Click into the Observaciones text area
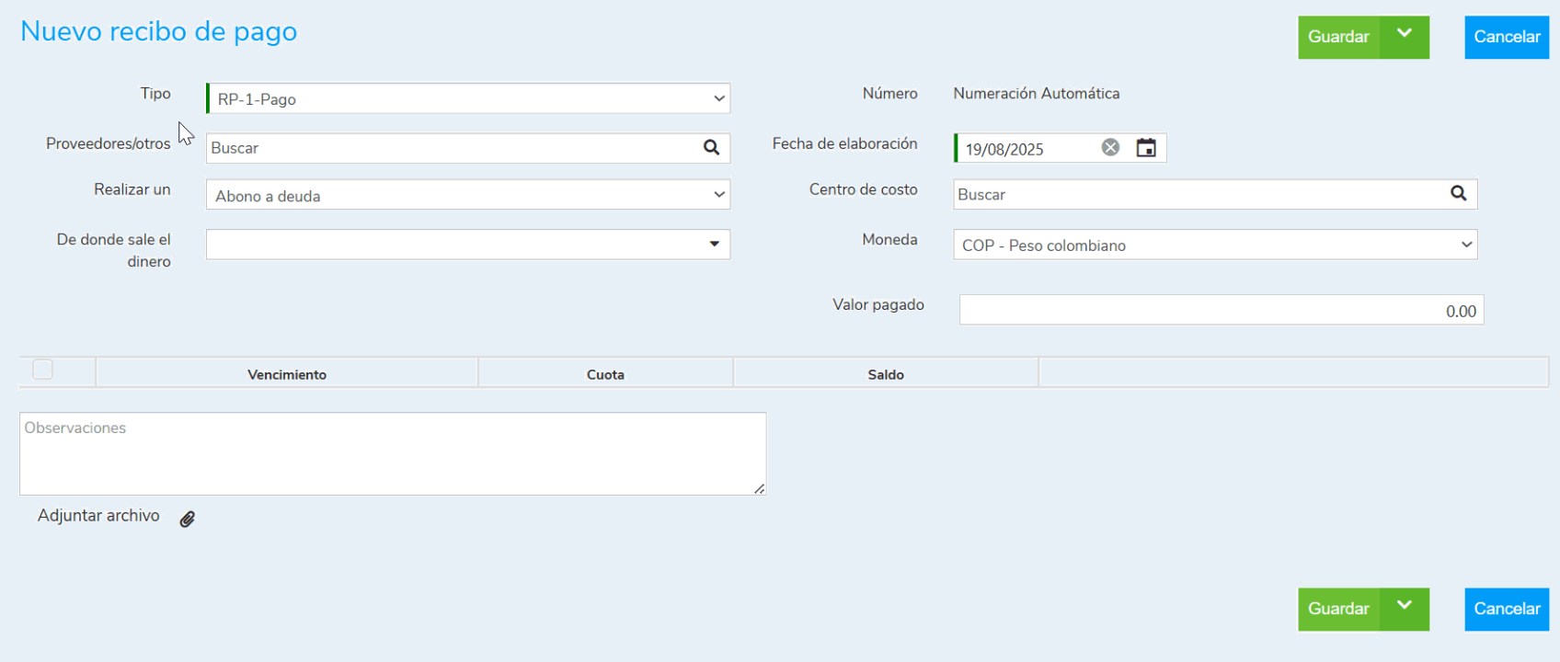This screenshot has height=662, width=1560. [392, 454]
